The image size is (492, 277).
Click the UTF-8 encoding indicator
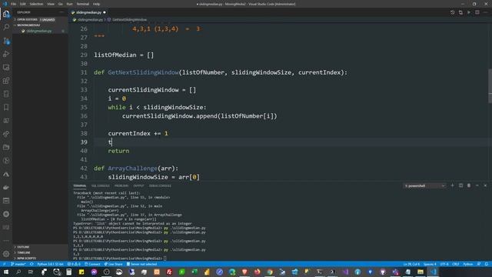444,264
